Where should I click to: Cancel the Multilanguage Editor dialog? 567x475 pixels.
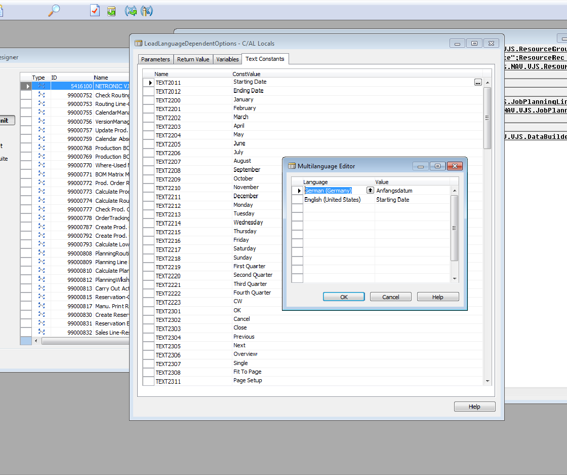(x=390, y=297)
